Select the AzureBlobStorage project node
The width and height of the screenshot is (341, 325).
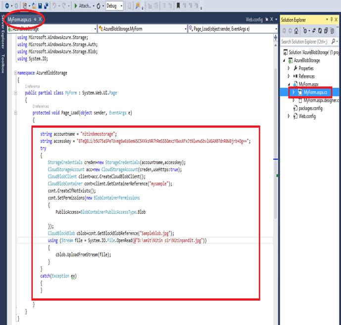(x=307, y=60)
